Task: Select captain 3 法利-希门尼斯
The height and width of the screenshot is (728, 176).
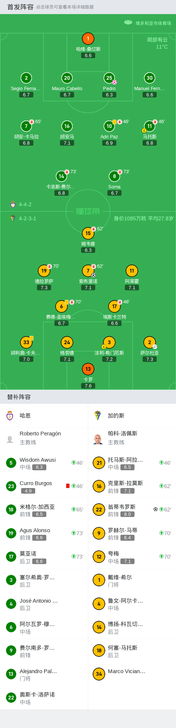Action: (x=109, y=342)
